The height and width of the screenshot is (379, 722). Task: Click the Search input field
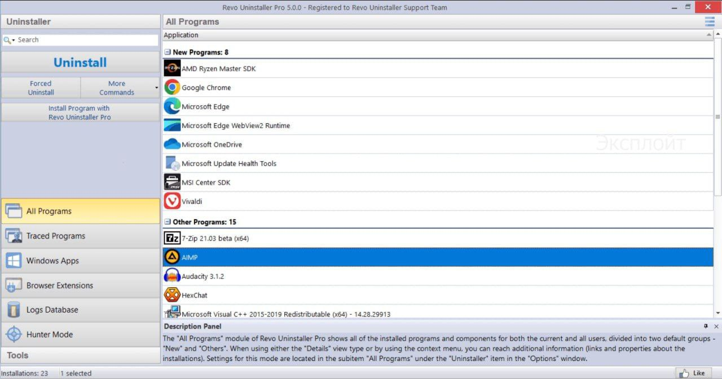(85, 40)
